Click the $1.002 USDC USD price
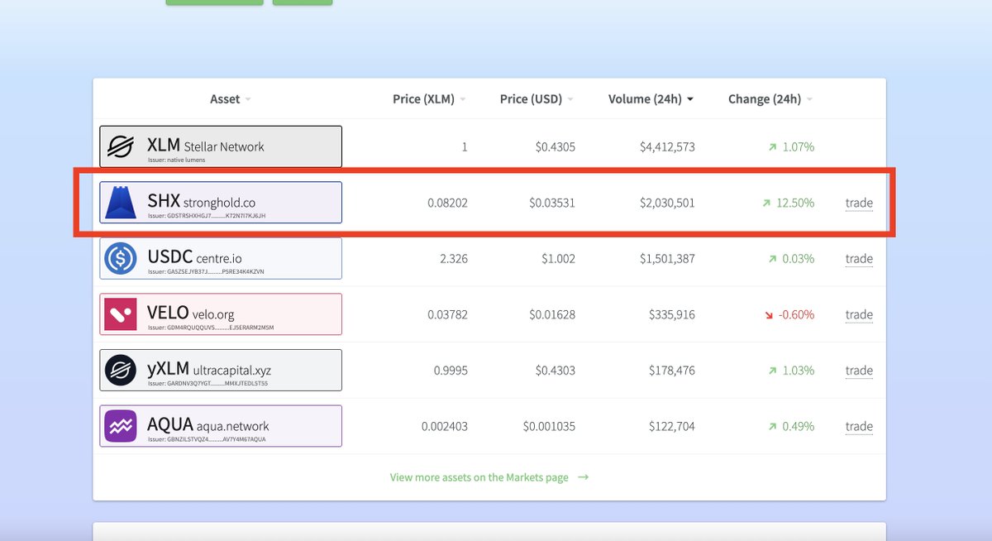 (x=558, y=259)
